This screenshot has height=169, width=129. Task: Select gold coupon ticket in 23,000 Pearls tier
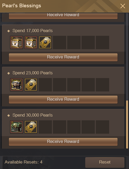point(31,84)
